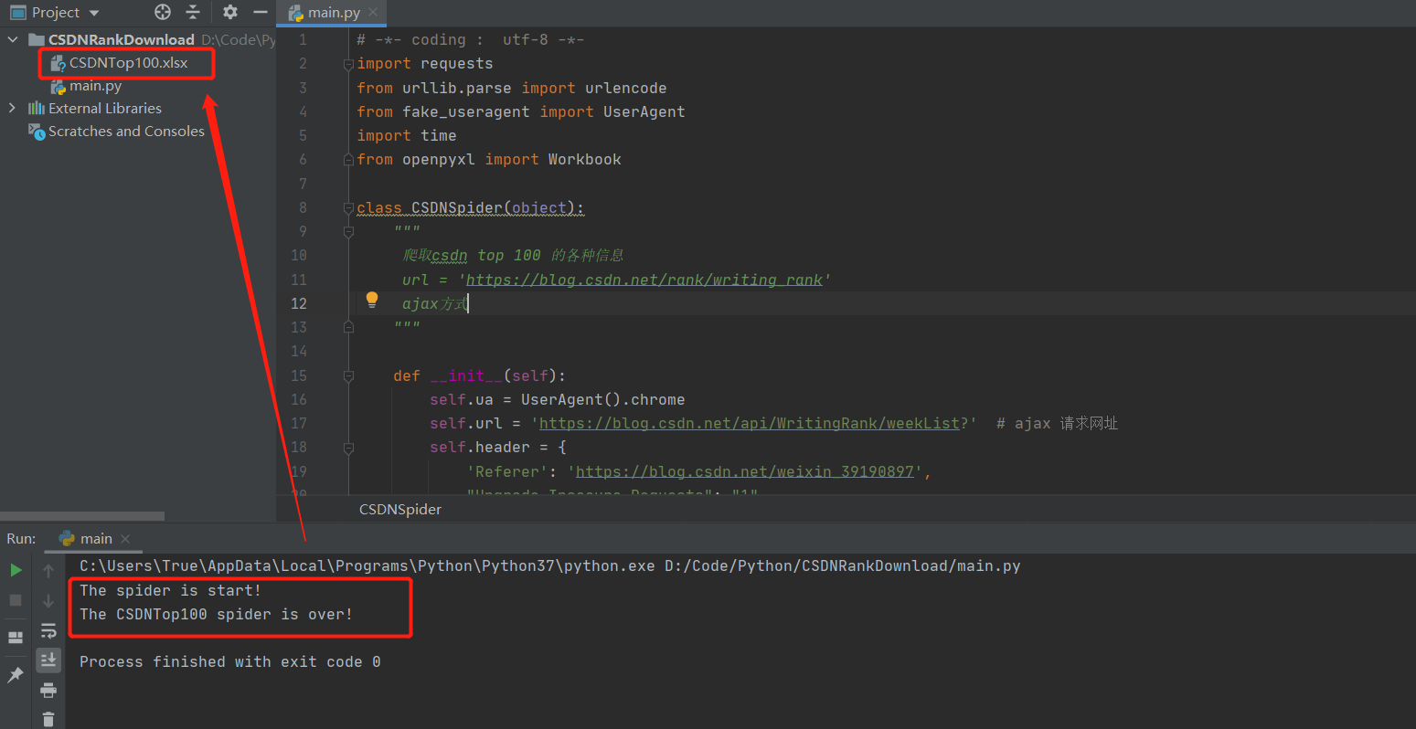This screenshot has height=729, width=1416.
Task: Select the main tab in Run panel
Action: [93, 538]
